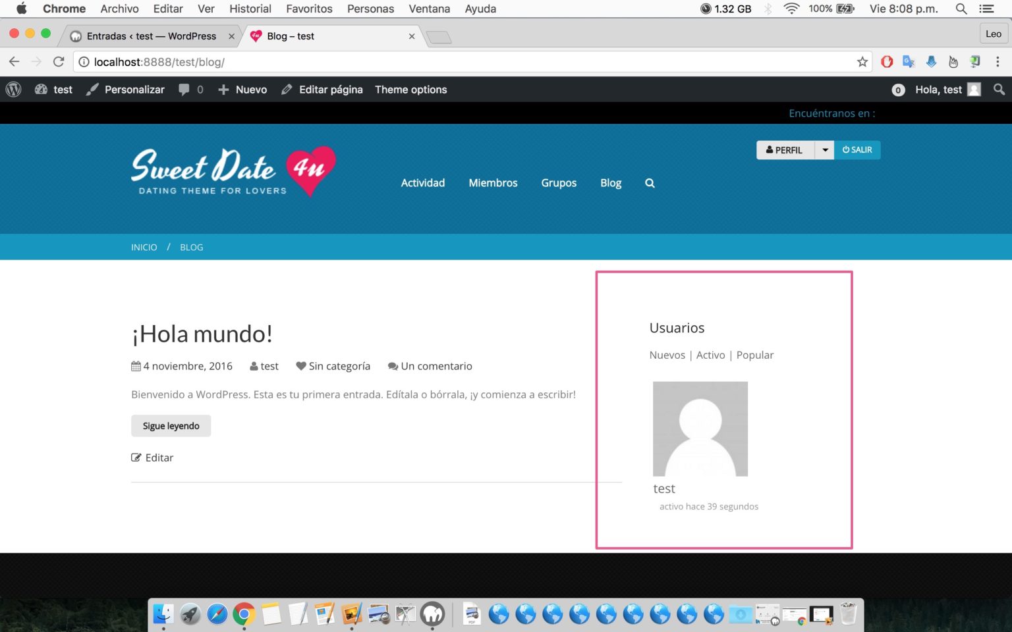Open the red AdBlock stop-hand extension

887,62
